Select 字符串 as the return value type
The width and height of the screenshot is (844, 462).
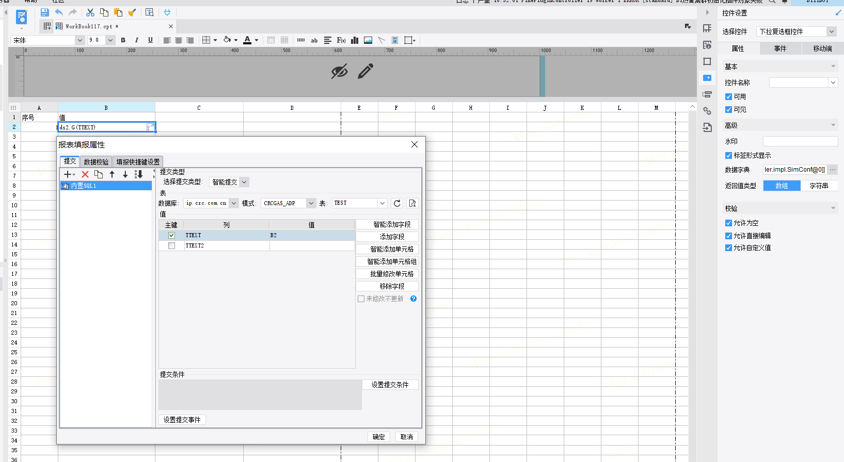click(819, 186)
